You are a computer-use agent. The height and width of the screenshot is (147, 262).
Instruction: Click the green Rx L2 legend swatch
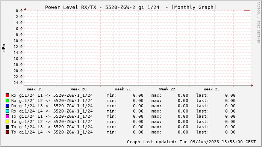(7, 100)
